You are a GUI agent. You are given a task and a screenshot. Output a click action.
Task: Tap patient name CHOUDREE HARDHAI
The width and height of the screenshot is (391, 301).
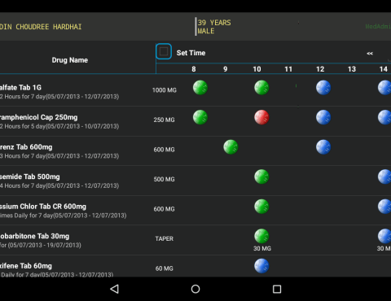(x=49, y=27)
